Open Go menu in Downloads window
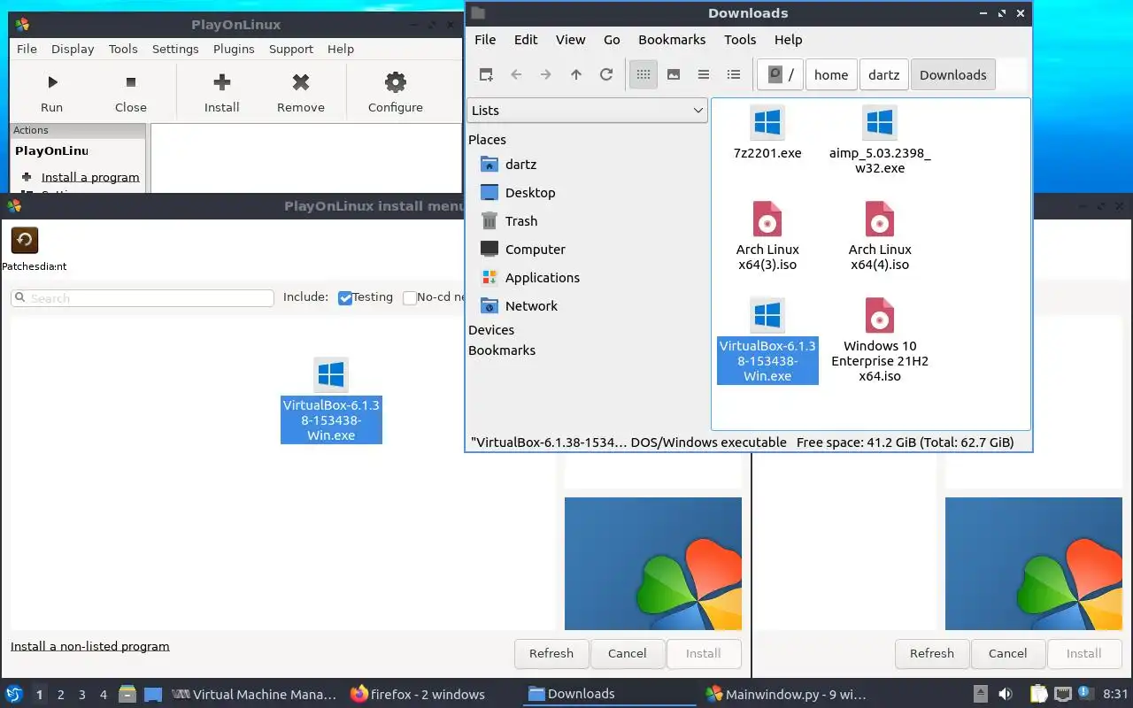Image resolution: width=1133 pixels, height=708 pixels. 612,40
